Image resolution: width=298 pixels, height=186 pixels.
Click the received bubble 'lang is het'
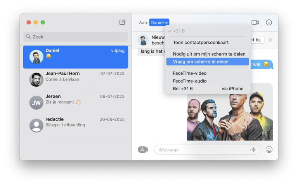pyautogui.click(x=151, y=52)
